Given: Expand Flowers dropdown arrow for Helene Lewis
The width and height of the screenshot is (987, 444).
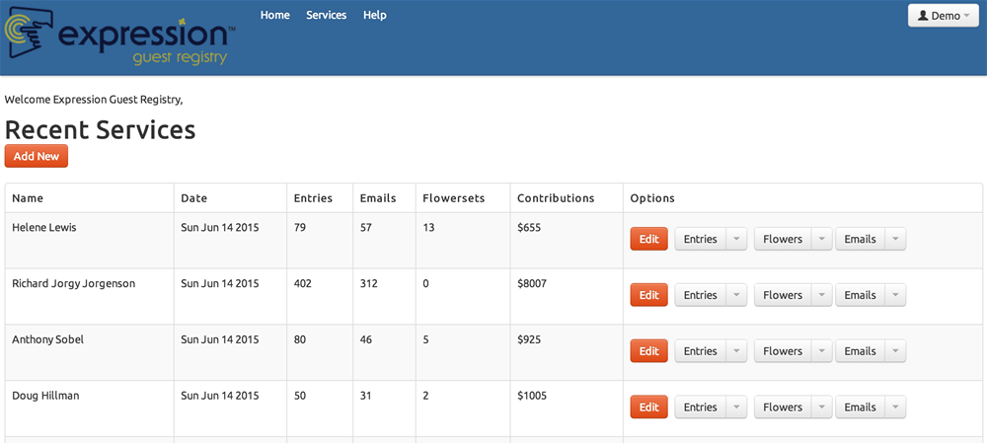Looking at the screenshot, I should pos(822,239).
